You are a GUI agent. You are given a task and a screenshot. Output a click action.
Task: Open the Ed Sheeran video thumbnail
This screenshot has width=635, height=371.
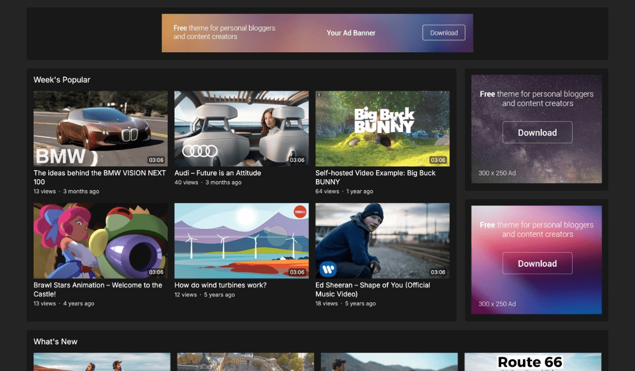(383, 241)
